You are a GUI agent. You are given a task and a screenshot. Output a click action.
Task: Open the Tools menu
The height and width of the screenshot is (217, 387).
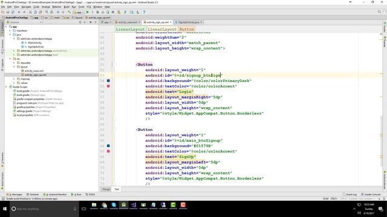click(x=81, y=7)
